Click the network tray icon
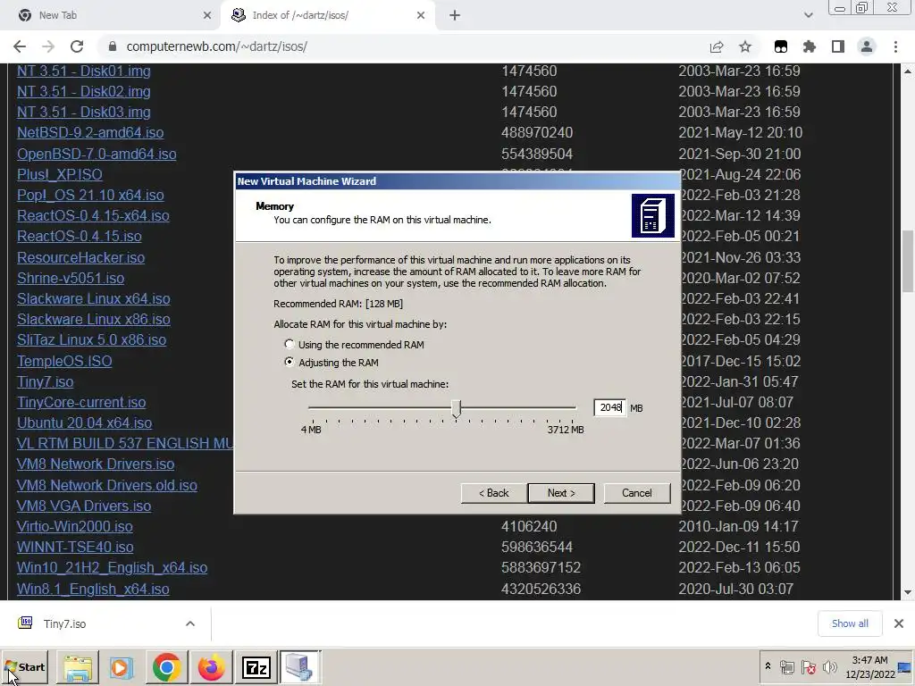The image size is (915, 686). pos(787,667)
